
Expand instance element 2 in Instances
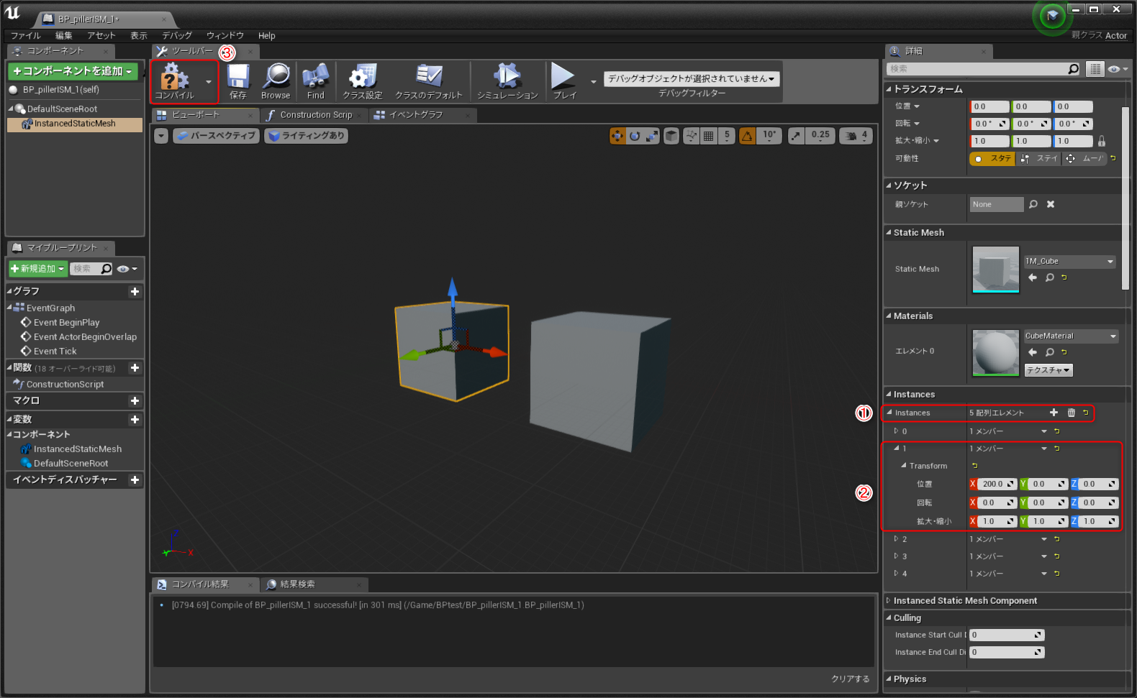(x=896, y=539)
